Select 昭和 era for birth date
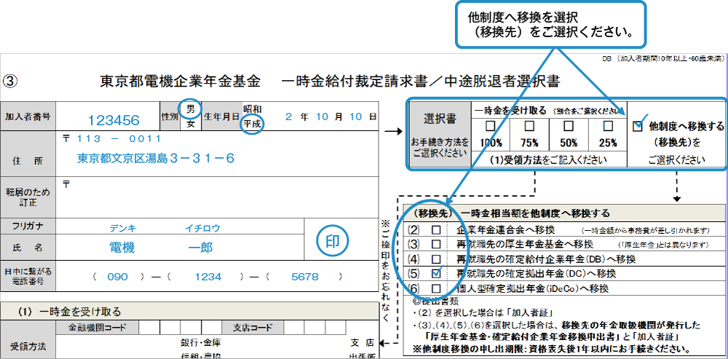The height and width of the screenshot is (359, 728). click(x=252, y=109)
